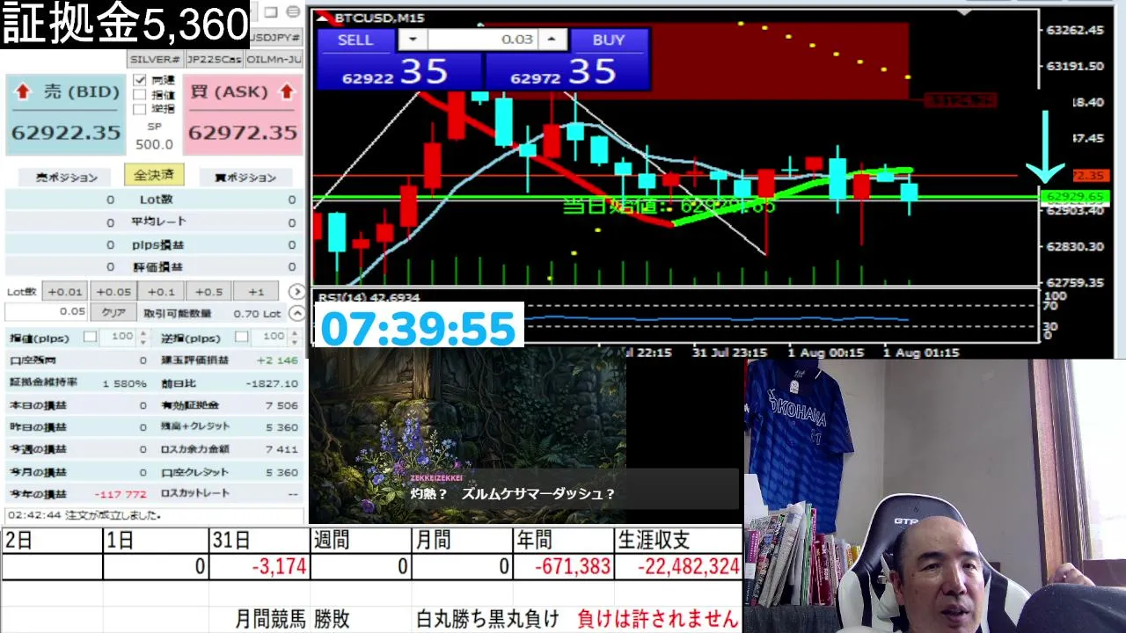Click the 逆指(pips) value field showing 100

(268, 337)
